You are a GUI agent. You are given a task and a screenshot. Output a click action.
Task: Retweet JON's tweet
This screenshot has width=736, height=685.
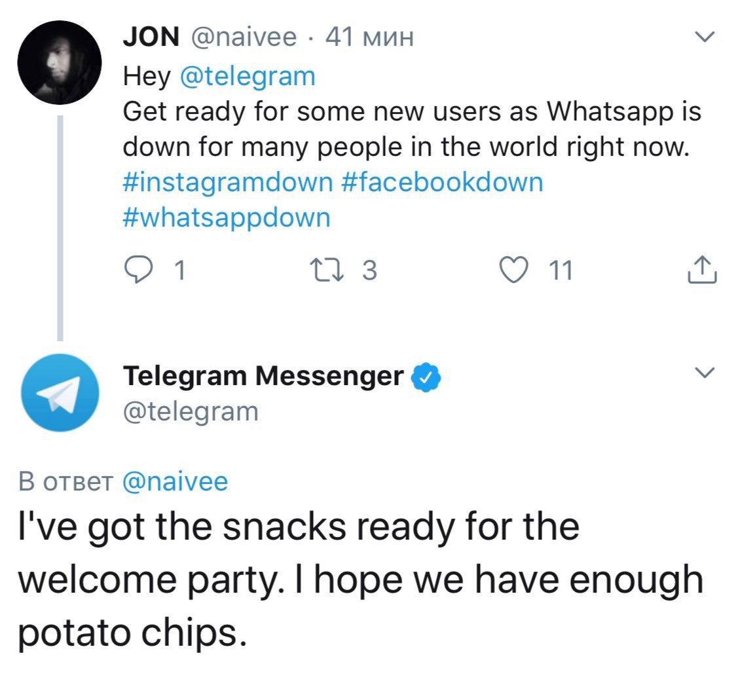pos(327,270)
